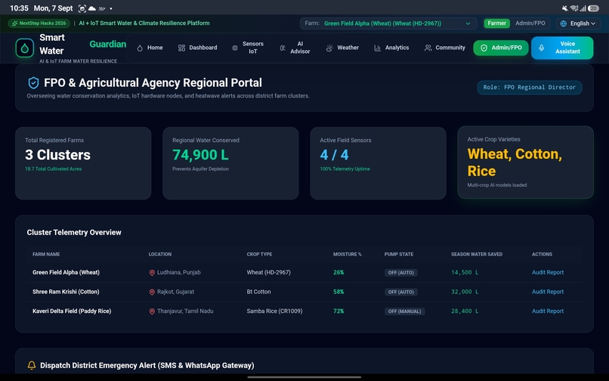Screen dimensions: 609x381
Task: Switch role toggle to Farmer
Action: [x=496, y=23]
